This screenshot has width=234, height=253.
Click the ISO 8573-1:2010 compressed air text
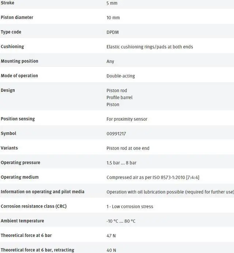pos(153,177)
